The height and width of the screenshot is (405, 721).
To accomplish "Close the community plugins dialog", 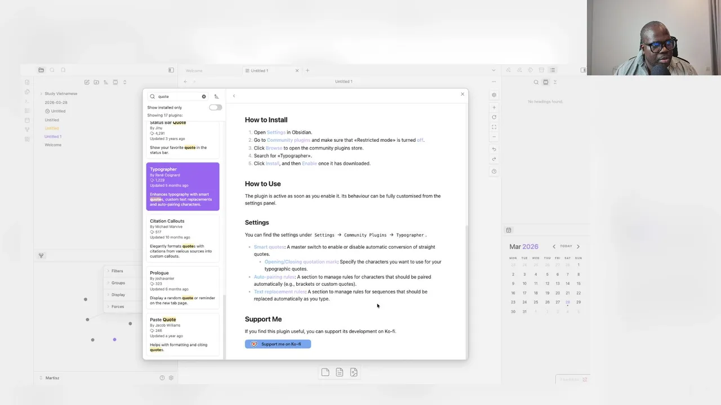I will 462,94.
